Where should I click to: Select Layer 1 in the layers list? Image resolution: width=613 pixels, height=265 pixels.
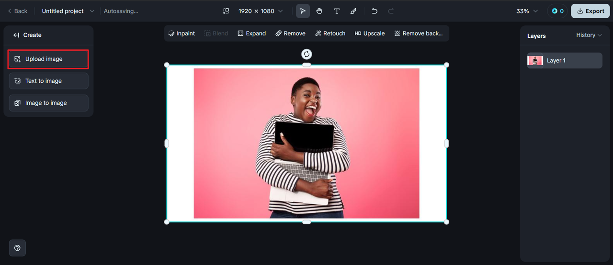click(x=565, y=60)
